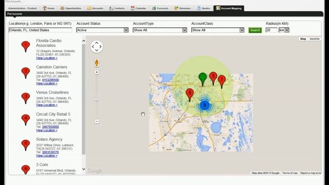Open the map Terms of Use link
The image size is (329, 185).
tap(290, 173)
